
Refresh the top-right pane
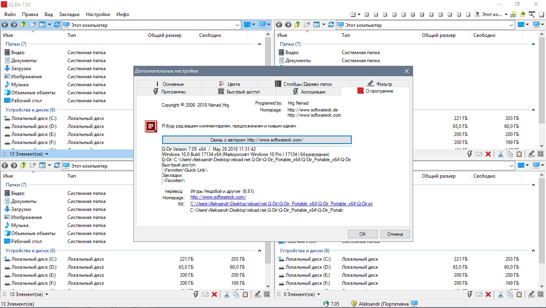coord(331,25)
